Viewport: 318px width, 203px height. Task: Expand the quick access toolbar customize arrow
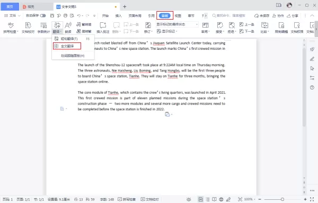tap(94, 15)
